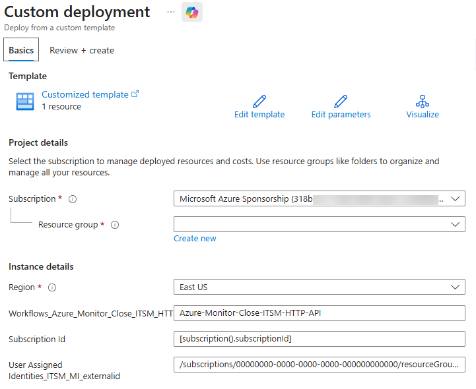Open the Resource group dropdown
This screenshot has height=389, width=476.
coord(454,224)
